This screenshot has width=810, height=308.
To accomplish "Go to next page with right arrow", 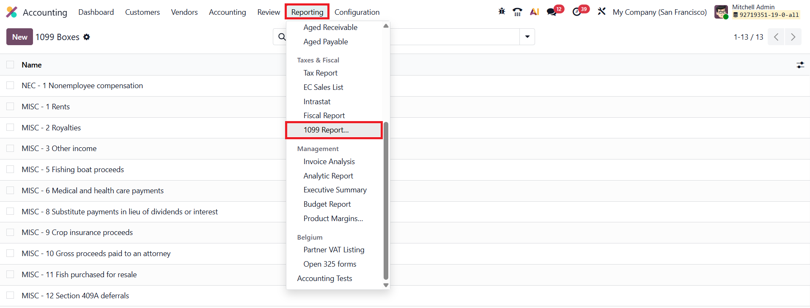I will [x=793, y=37].
